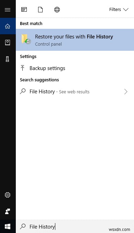Screen dimensions: 134x233
Task: Filter results by Documents icon
Action: tap(40, 10)
